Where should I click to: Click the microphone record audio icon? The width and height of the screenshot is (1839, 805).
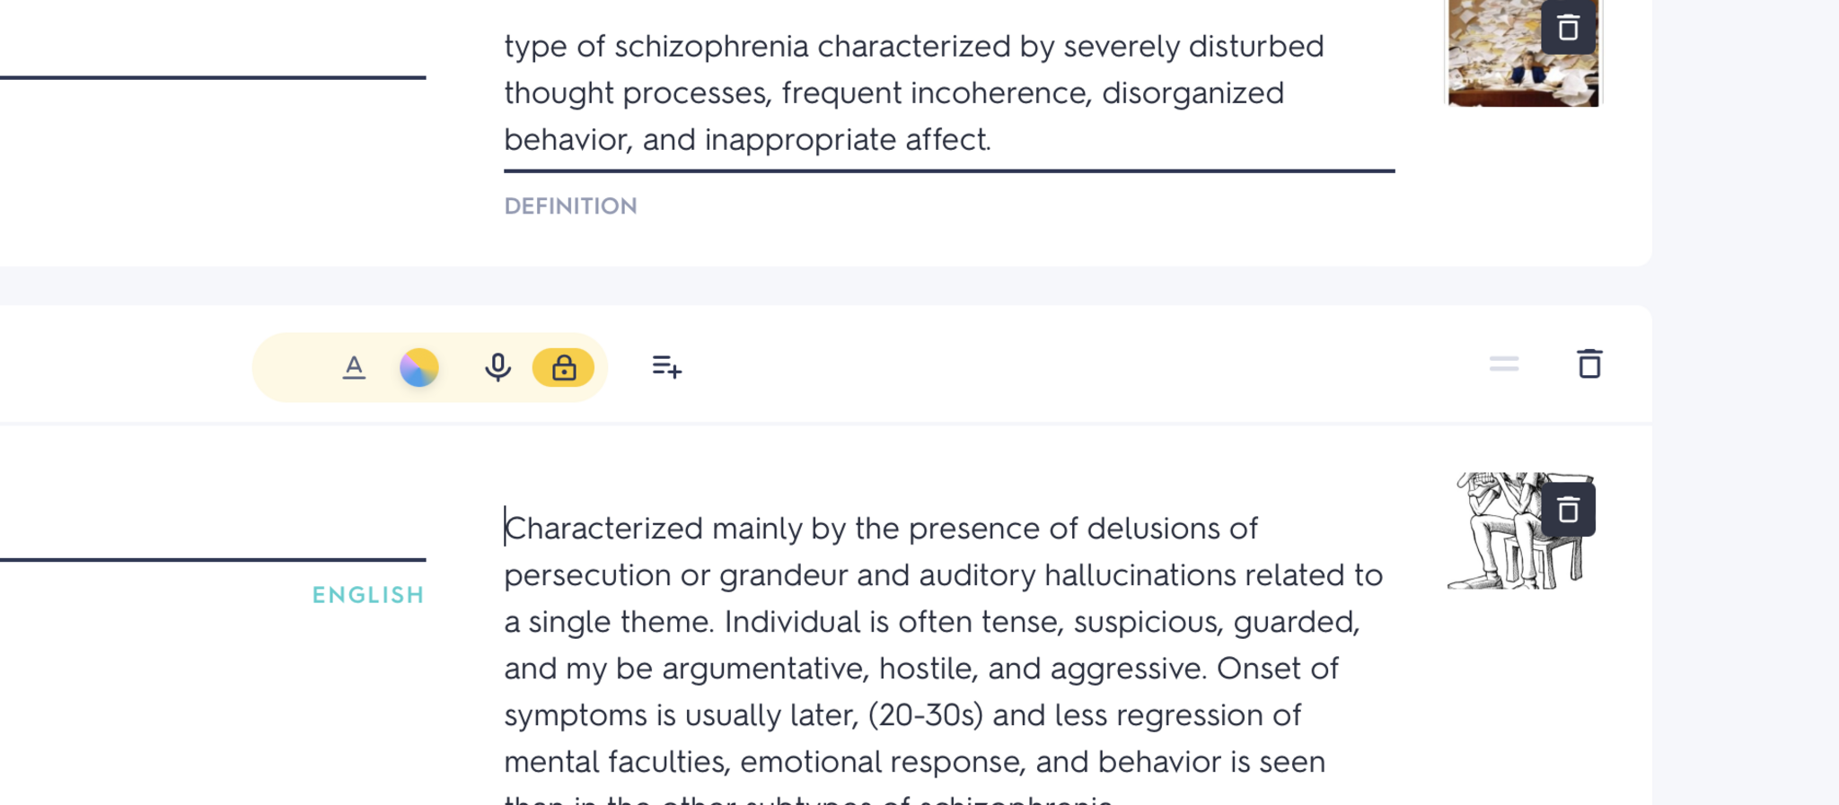(497, 367)
